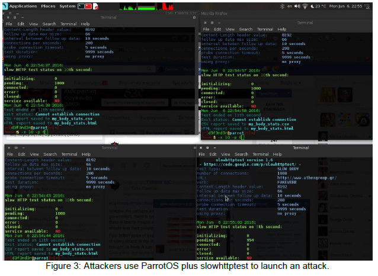Open Edit menu in top-right terminal
This screenshot has width=378, height=276.
point(218,28)
